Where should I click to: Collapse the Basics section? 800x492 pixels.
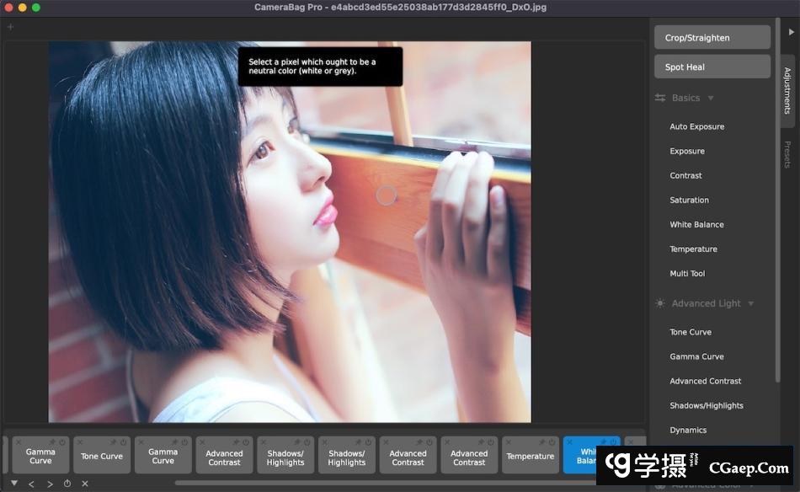point(711,98)
